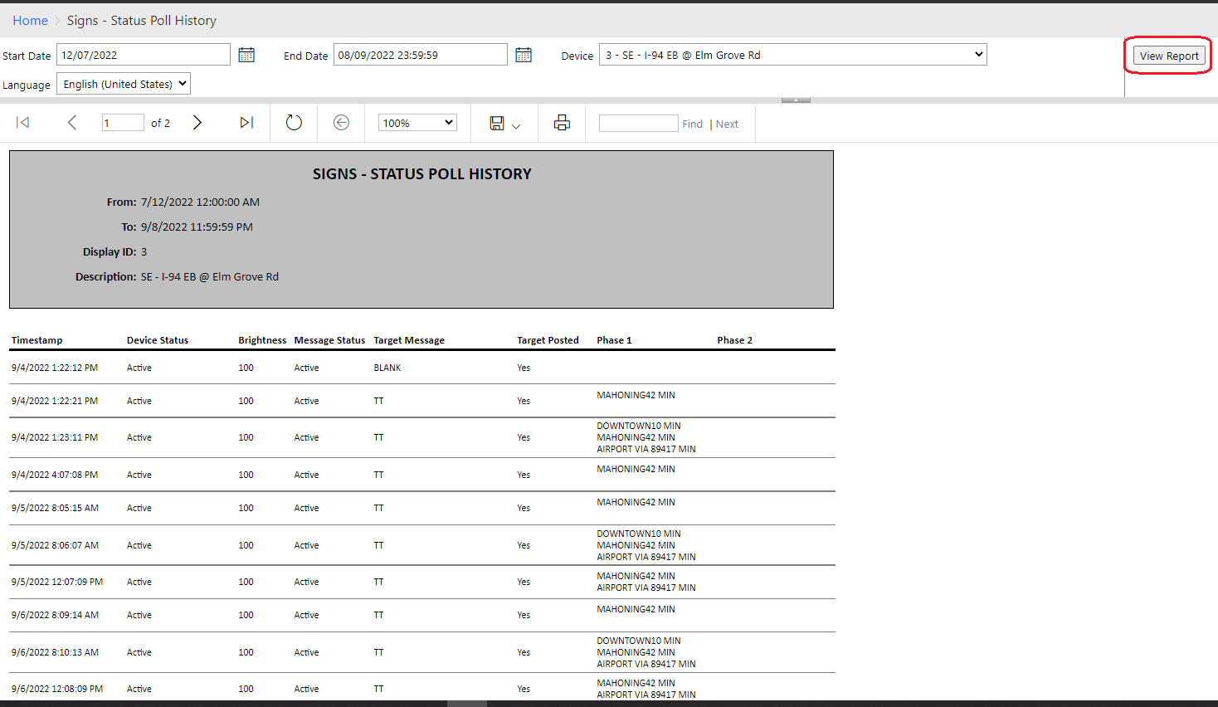Open the Home breadcrumb link

pos(30,21)
